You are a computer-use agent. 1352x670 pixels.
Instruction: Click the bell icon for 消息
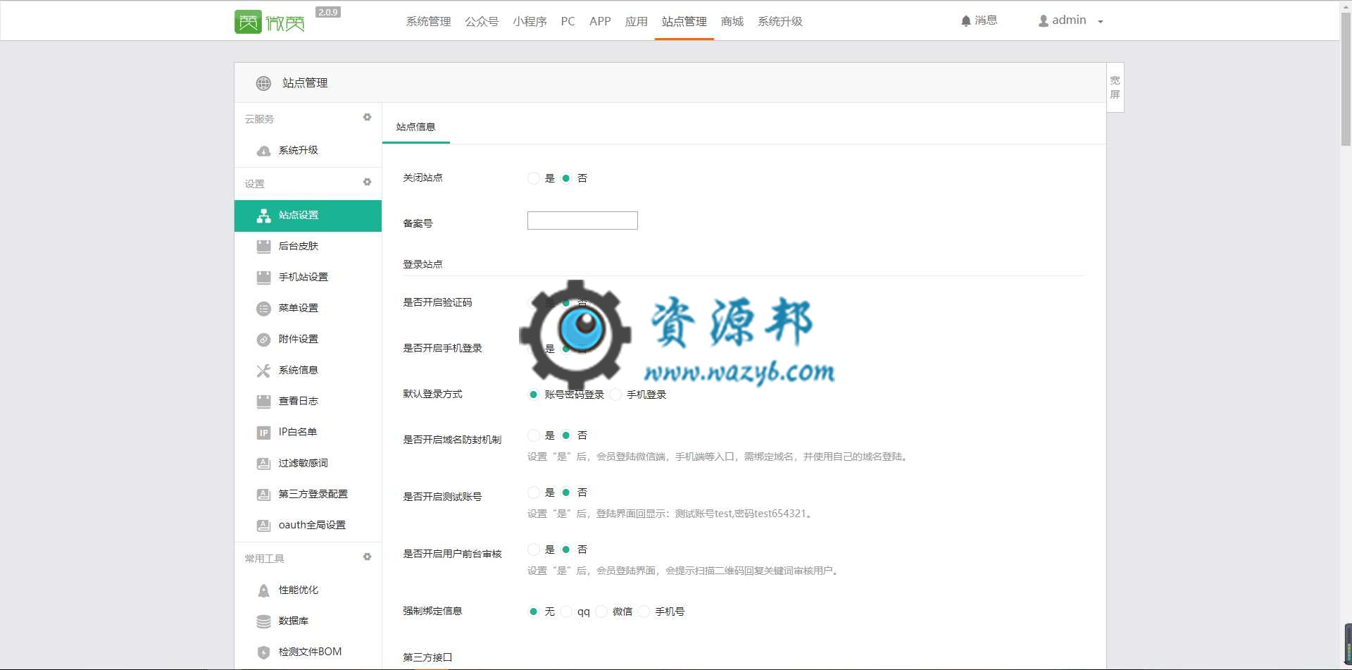click(966, 21)
